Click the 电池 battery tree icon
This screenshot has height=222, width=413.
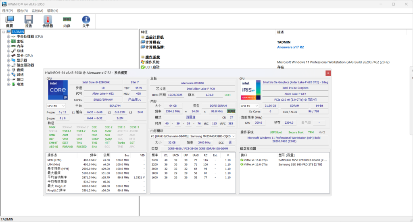13,84
